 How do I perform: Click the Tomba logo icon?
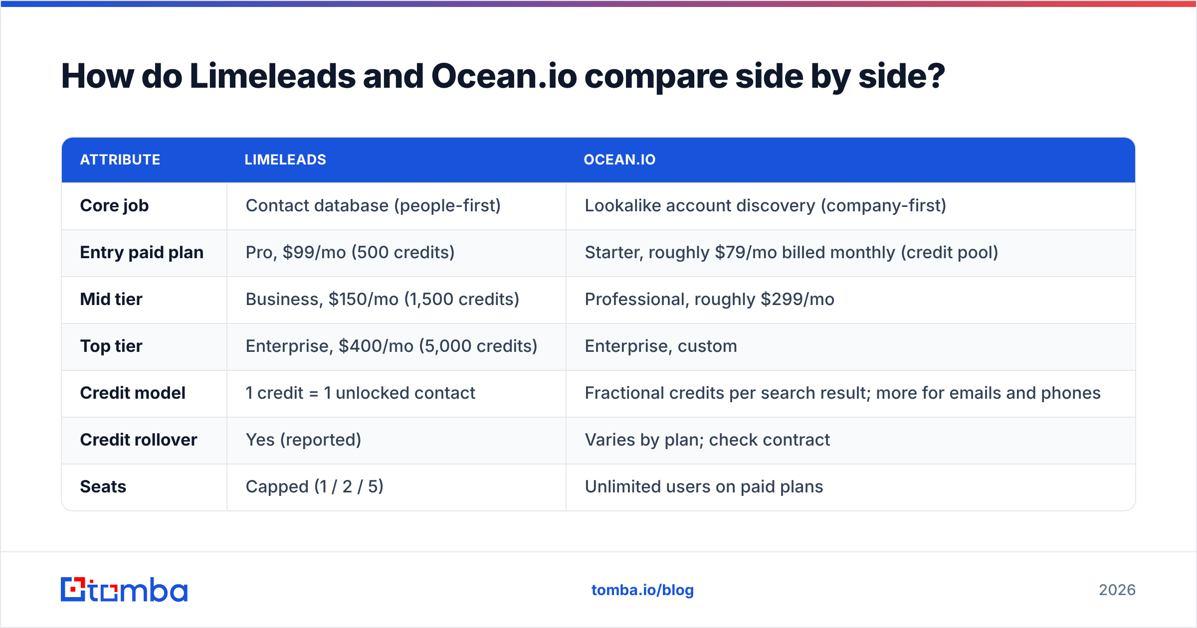[x=73, y=589]
